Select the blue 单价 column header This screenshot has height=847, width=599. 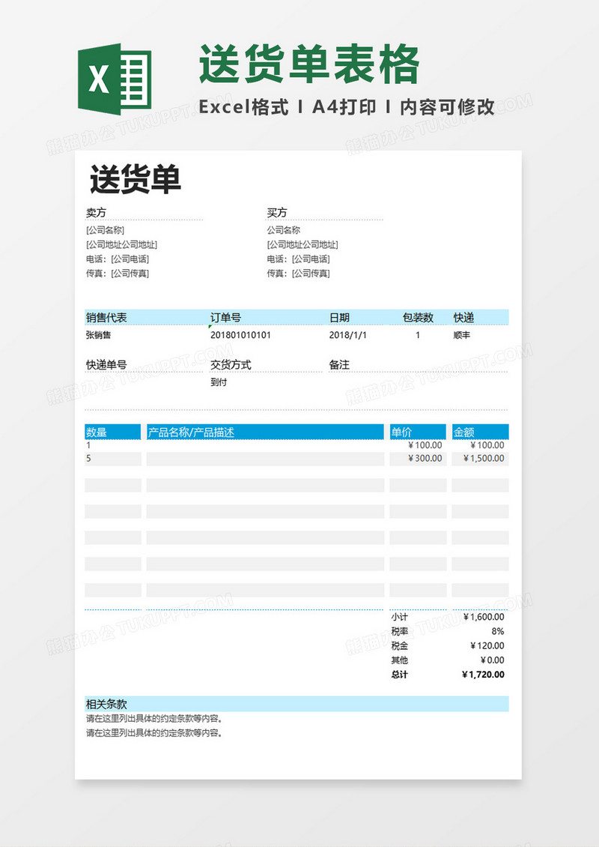(418, 432)
